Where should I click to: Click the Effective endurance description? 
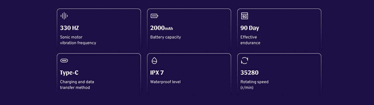(x=250, y=40)
